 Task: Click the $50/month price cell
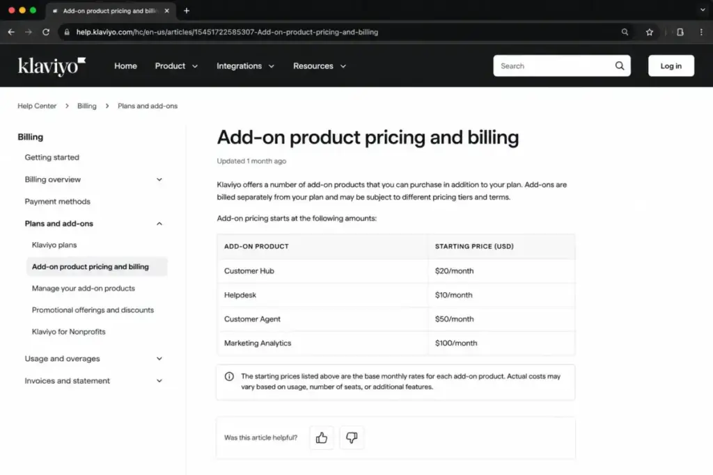(501, 319)
